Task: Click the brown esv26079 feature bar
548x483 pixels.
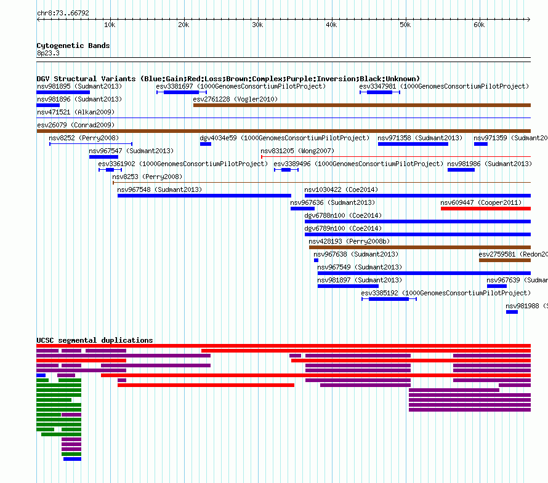Action: (284, 131)
